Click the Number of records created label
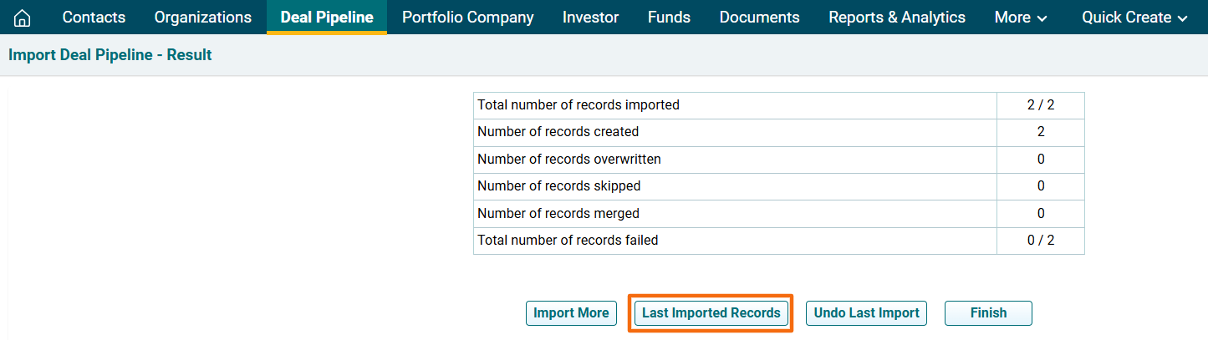The width and height of the screenshot is (1208, 340). [x=558, y=132]
